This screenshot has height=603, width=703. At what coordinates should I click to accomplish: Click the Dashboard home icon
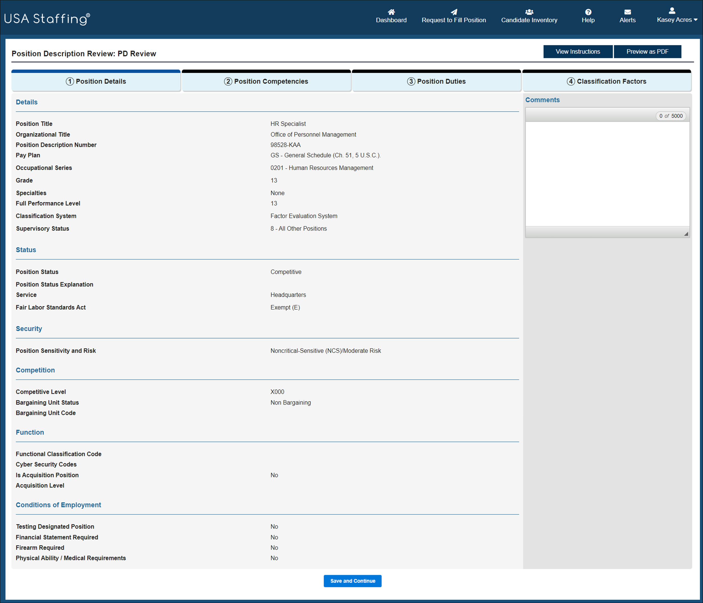click(391, 12)
